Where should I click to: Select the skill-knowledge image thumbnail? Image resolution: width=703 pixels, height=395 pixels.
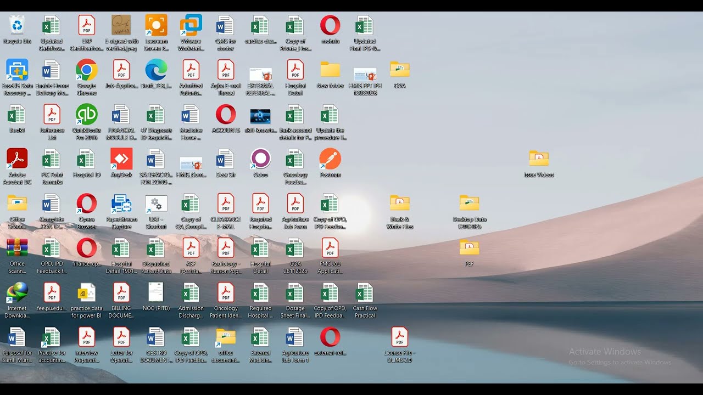point(260,116)
